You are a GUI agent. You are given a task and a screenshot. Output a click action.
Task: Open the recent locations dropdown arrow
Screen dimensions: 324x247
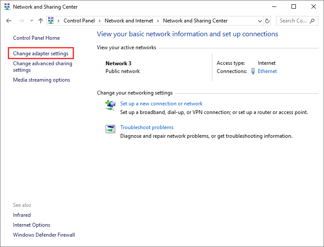[x=32, y=21]
